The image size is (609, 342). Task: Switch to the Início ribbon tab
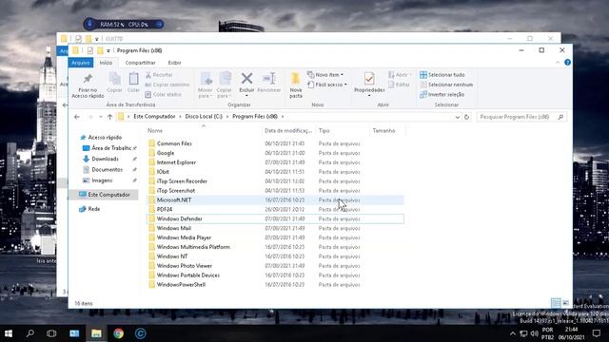tap(106, 63)
